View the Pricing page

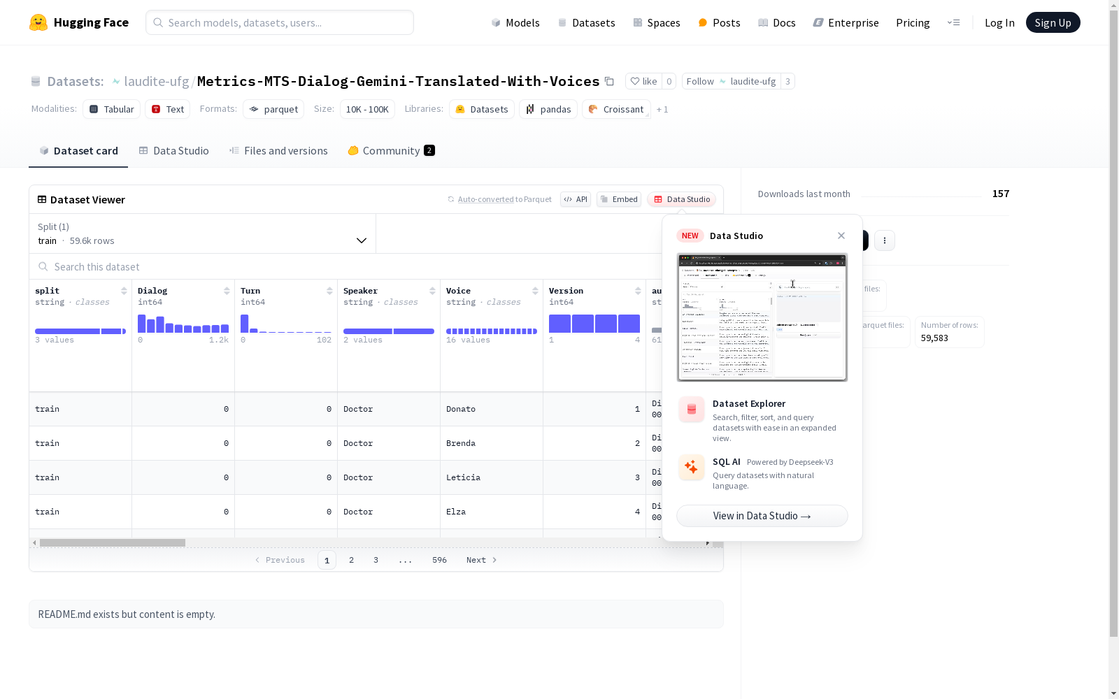(x=913, y=22)
